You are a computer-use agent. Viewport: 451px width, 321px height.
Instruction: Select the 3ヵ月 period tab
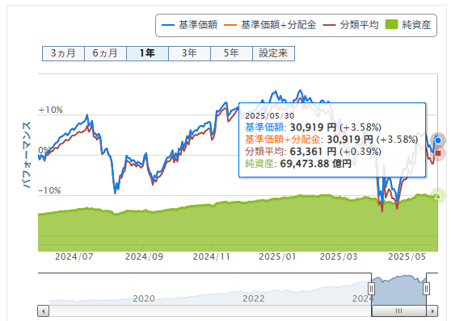tap(63, 53)
